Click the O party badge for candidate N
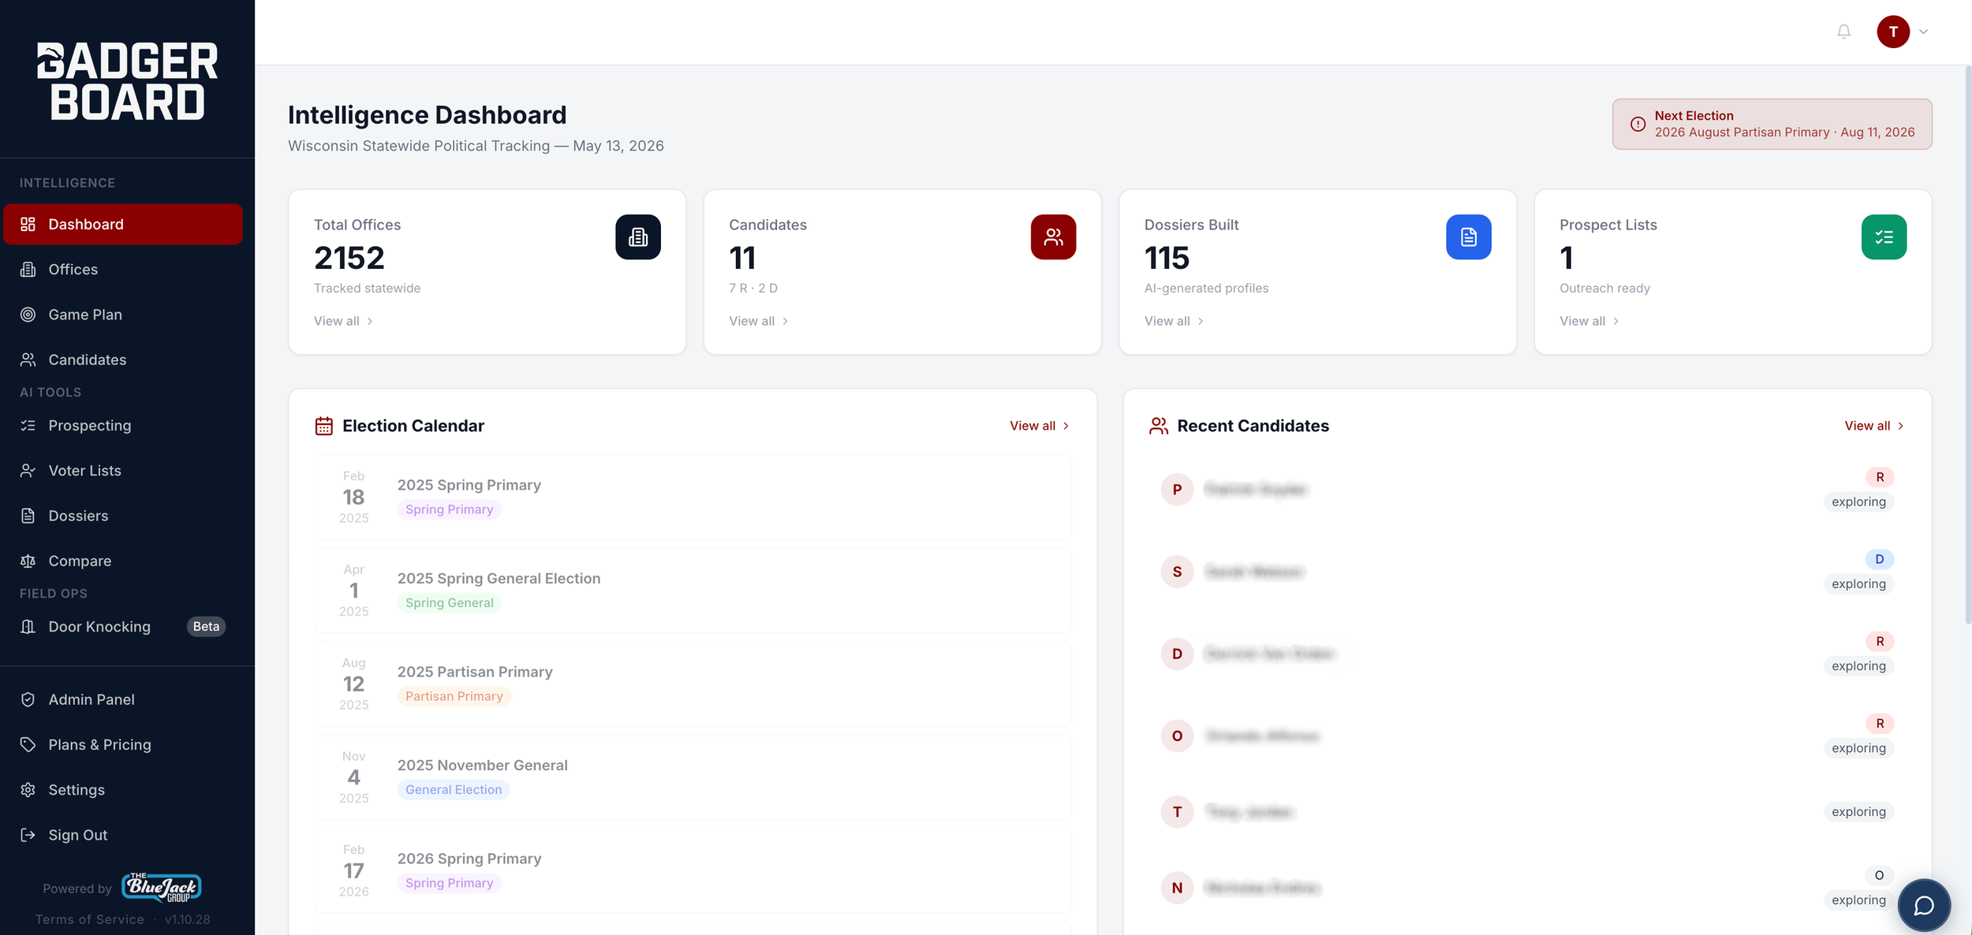 [1880, 875]
